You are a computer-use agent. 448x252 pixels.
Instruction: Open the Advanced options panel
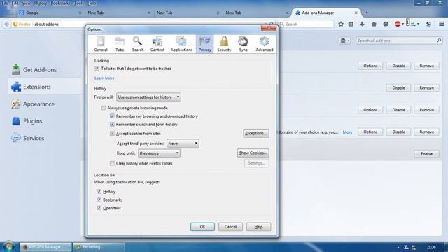265,44
